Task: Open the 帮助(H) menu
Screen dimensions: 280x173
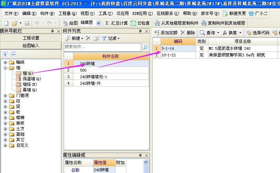Action: click(190, 13)
